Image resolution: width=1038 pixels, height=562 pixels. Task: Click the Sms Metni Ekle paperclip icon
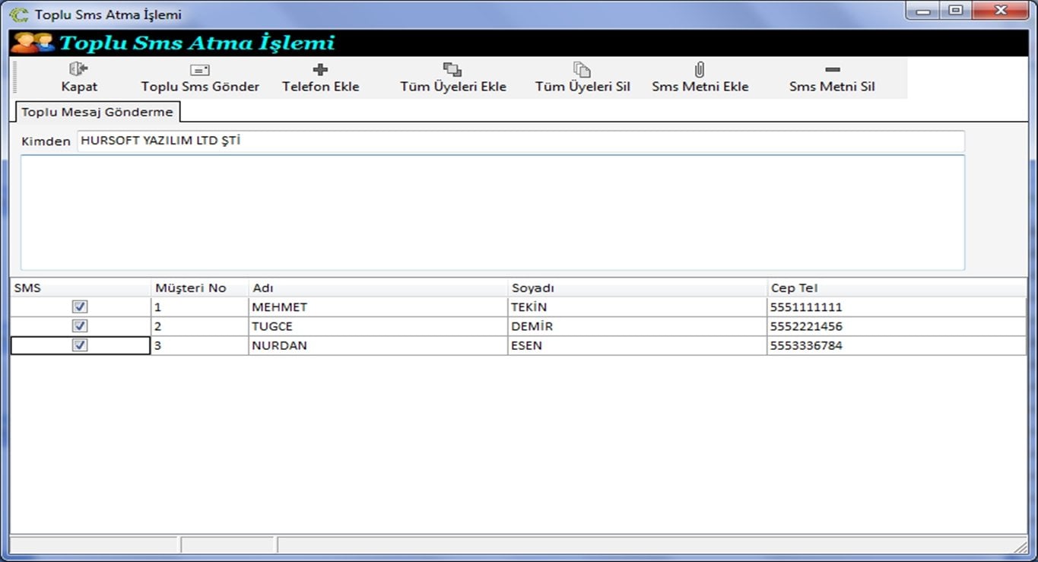click(700, 70)
